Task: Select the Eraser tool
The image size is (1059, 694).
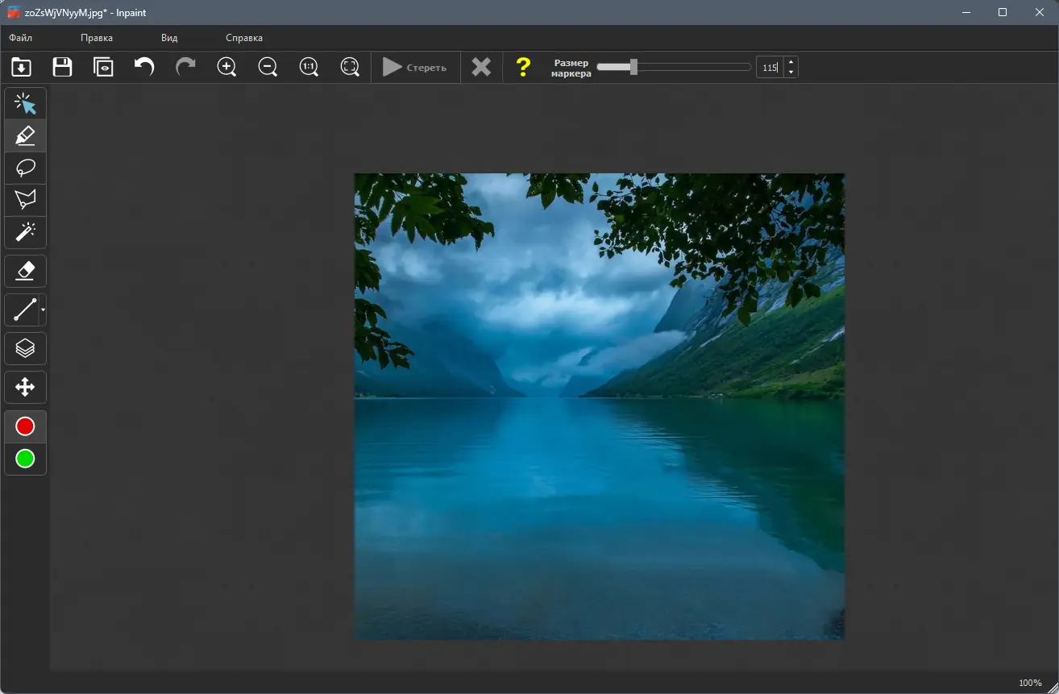Action: click(x=25, y=271)
